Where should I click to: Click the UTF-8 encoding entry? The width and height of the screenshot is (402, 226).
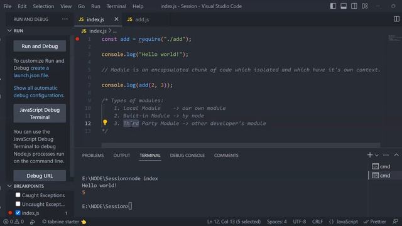pyautogui.click(x=299, y=222)
